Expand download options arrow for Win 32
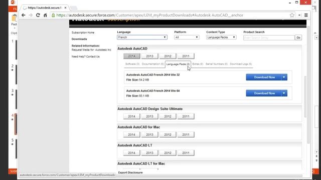The image size is (321, 180). (x=284, y=77)
